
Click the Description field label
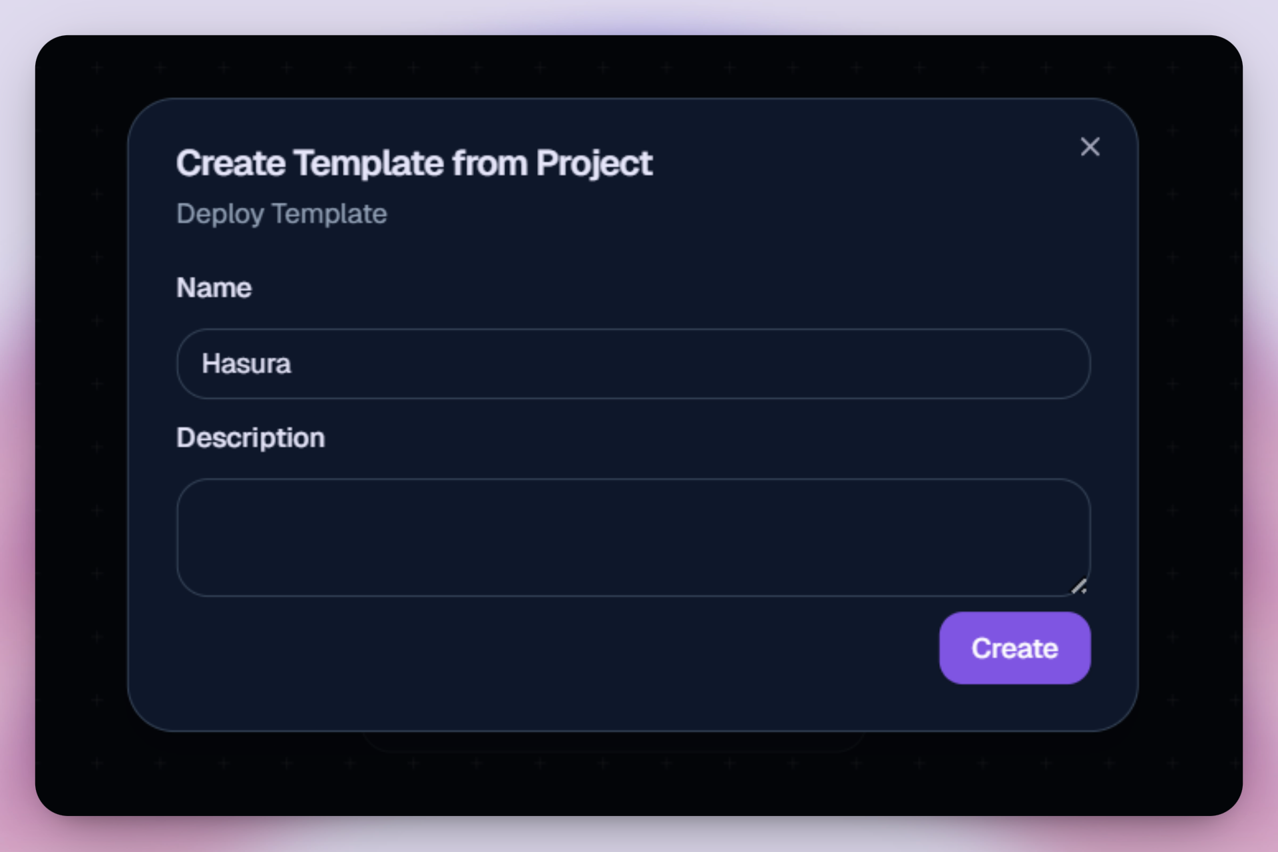(x=250, y=437)
